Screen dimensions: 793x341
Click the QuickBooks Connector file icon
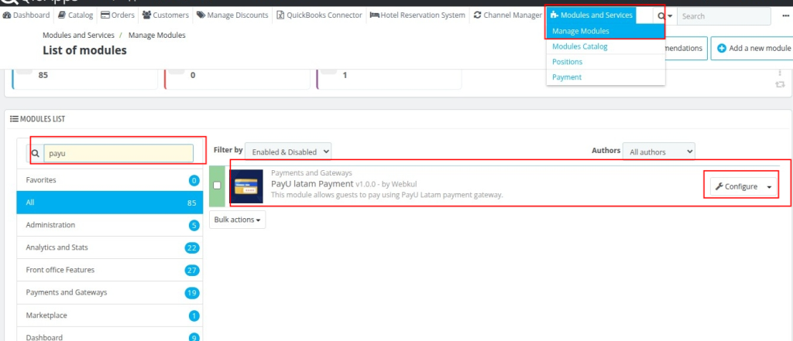[280, 15]
